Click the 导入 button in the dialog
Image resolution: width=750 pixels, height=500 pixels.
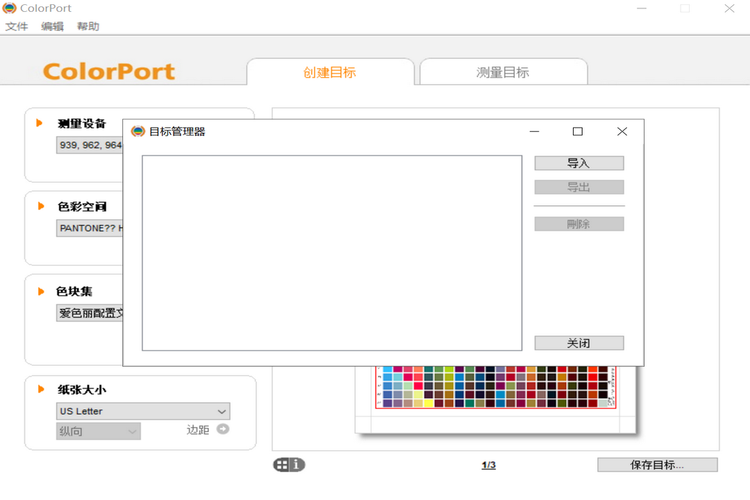(x=578, y=162)
